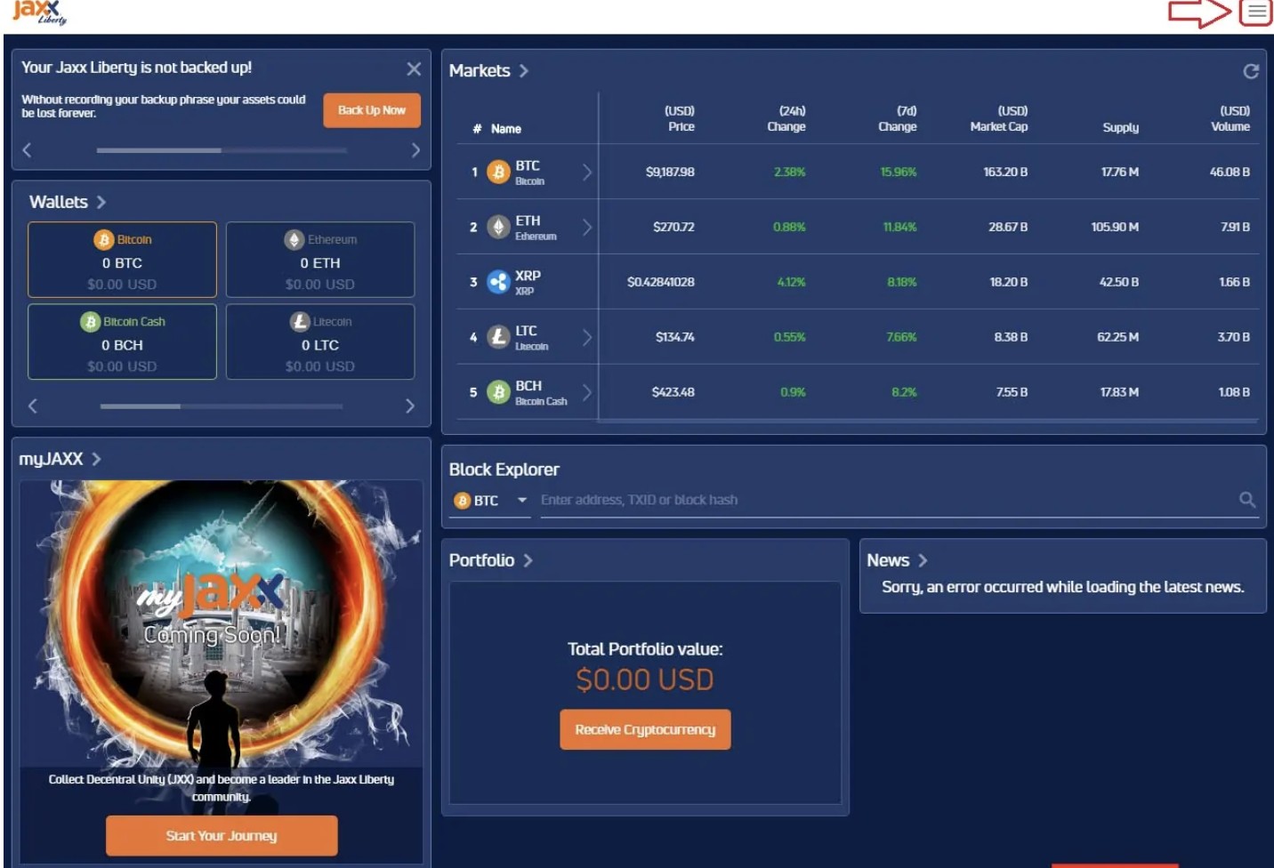Expand ETH market row chevron

[x=587, y=228]
